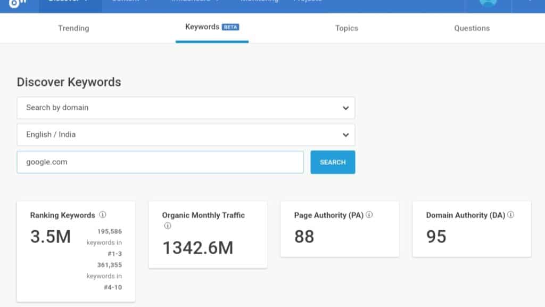Select the #4-10 position range text
The image size is (545, 307).
[113, 287]
